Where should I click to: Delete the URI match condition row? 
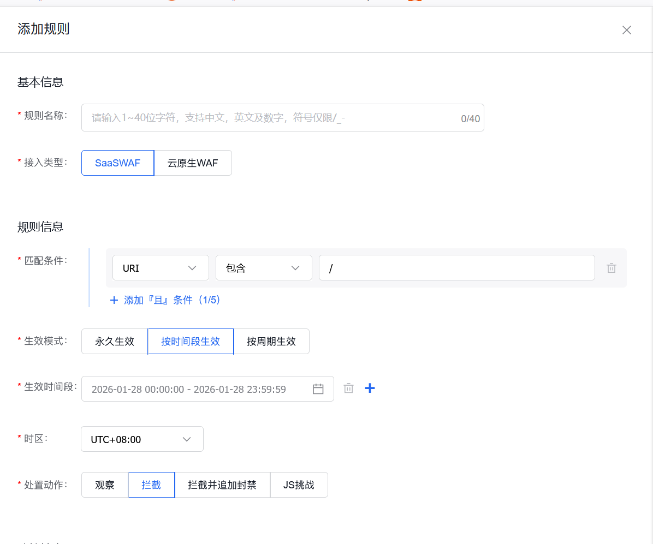pyautogui.click(x=611, y=267)
